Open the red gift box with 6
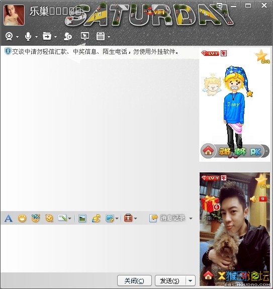The image size is (273, 289). (210, 204)
